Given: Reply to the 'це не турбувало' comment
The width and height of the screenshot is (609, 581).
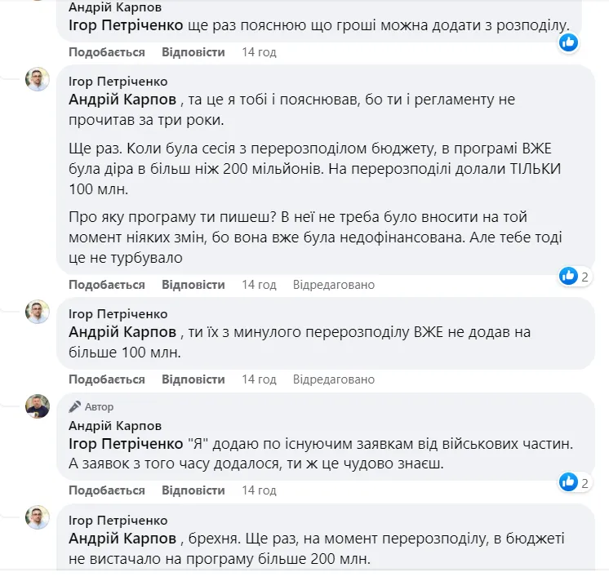Looking at the screenshot, I should (x=193, y=285).
